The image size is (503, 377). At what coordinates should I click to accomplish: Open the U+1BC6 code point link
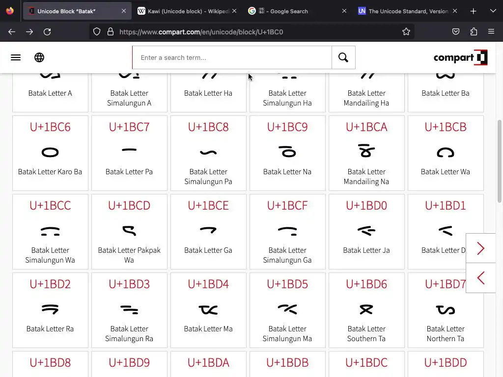(50, 127)
